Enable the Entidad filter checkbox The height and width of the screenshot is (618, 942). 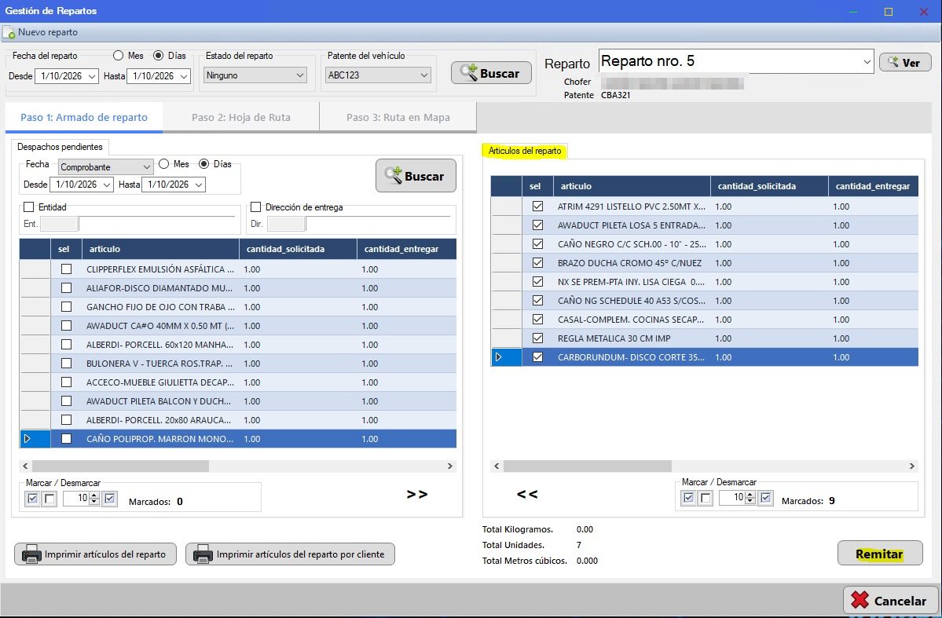click(29, 207)
